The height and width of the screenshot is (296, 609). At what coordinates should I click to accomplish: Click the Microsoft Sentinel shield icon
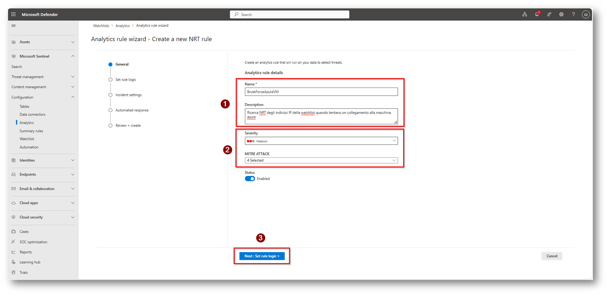pos(14,56)
